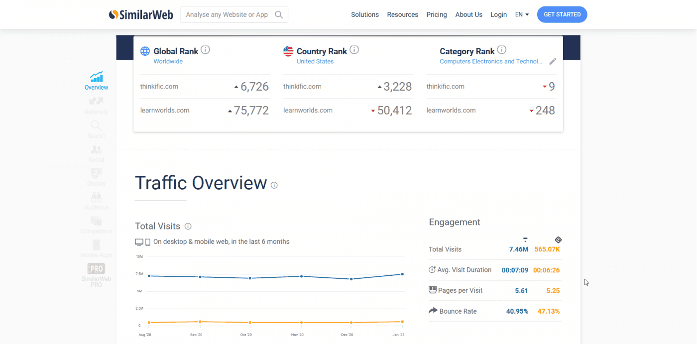This screenshot has width=697, height=344.
Task: Click the Global Rank globe icon
Action: coord(145,51)
